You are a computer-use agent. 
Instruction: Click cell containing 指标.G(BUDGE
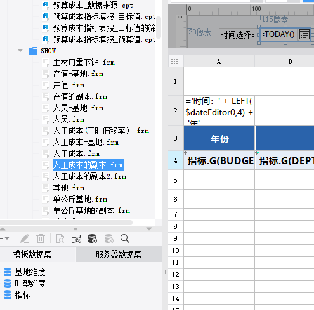pos(219,160)
